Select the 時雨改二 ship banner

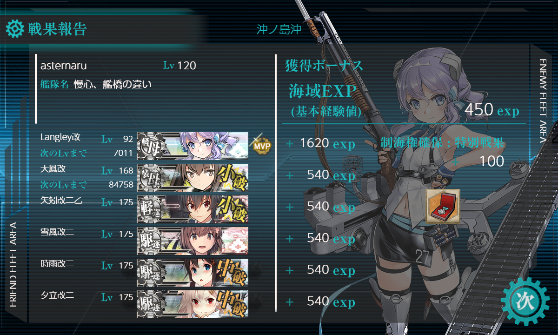(x=193, y=272)
